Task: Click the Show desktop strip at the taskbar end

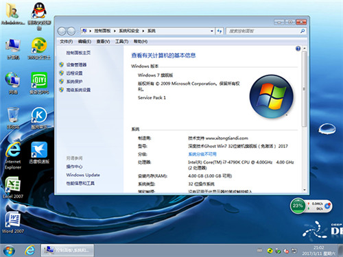Action: 341,250
